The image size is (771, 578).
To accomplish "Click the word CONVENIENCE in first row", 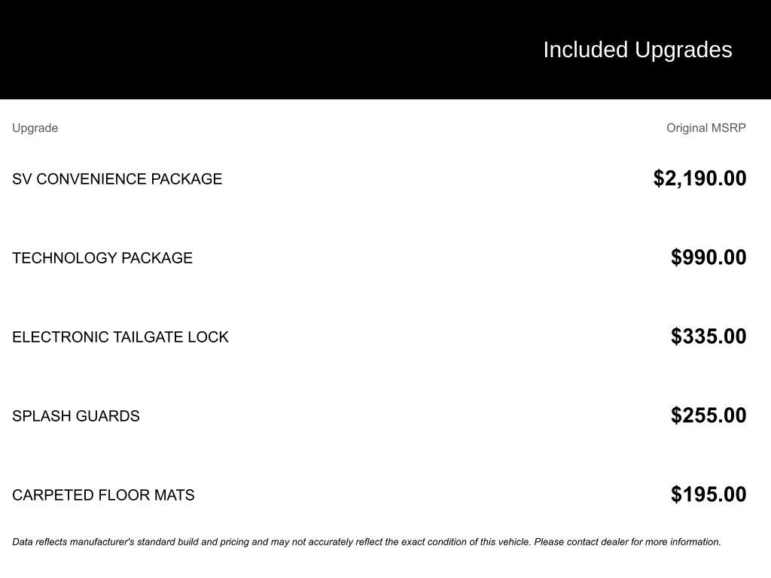I will (91, 178).
